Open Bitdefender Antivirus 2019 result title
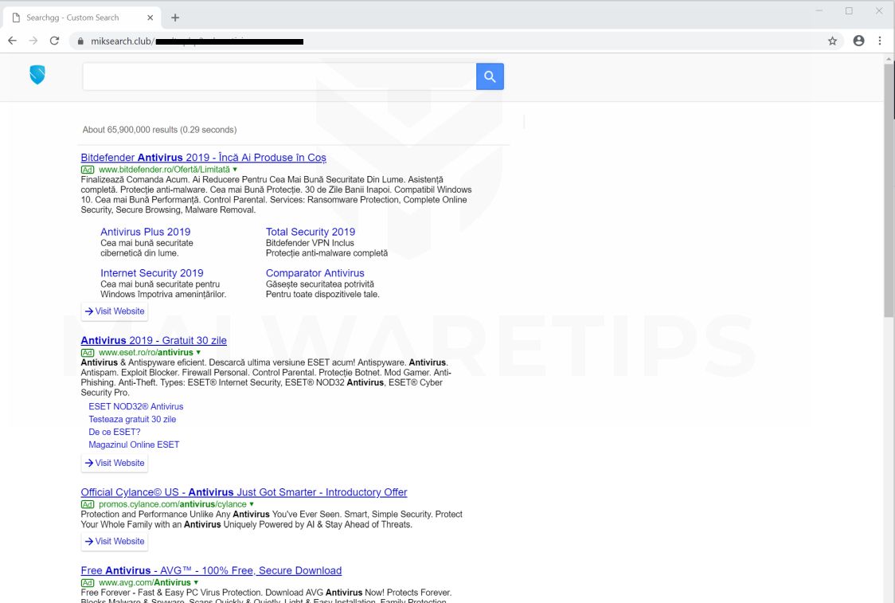The image size is (895, 603). (x=203, y=158)
